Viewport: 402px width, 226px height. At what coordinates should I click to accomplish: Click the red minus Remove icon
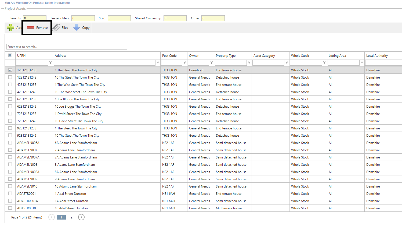pos(31,27)
